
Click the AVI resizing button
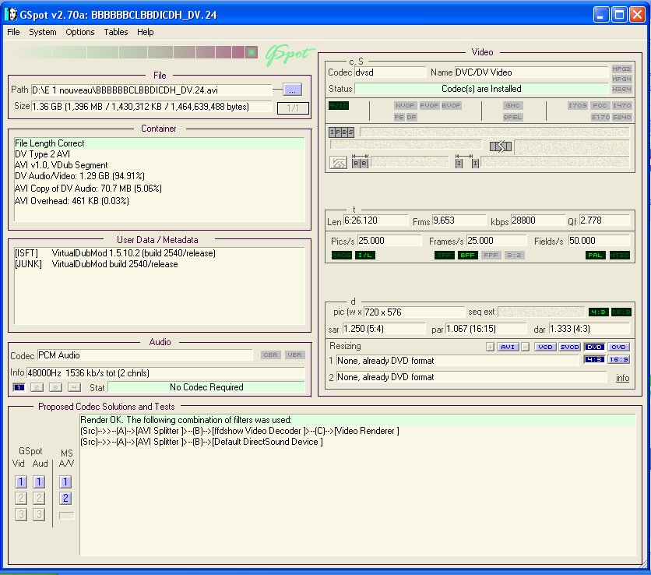click(508, 347)
